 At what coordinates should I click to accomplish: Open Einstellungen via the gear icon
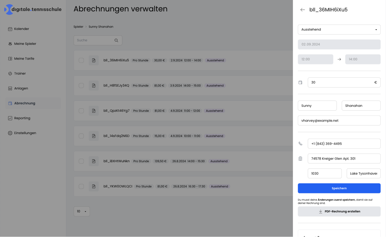coord(10,133)
